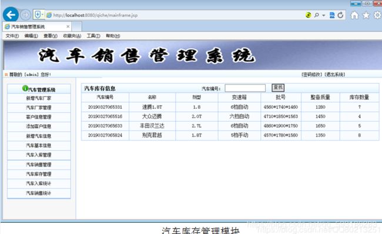Screen dimensions: 382x234
Task: Open 汽车销售管理 in sidebar
Action: tap(39, 165)
